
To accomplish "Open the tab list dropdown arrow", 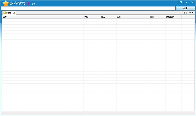I will pyautogui.click(x=190, y=13).
